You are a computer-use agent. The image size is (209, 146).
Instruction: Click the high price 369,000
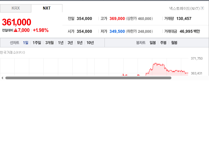click(x=117, y=18)
